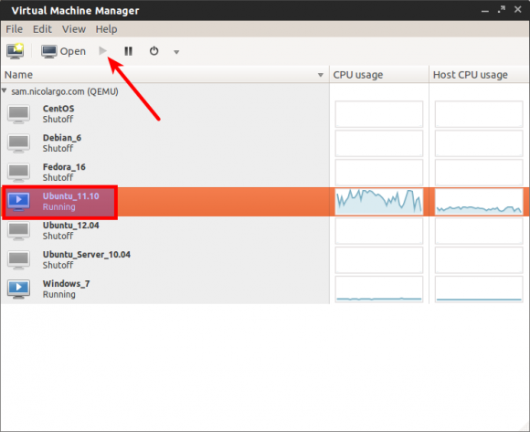Click the Ubuntu_12.04 CPU usage graph box
Screen dimensions: 530x432
point(379,231)
